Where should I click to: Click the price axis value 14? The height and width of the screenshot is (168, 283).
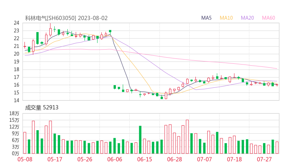tap(16, 100)
